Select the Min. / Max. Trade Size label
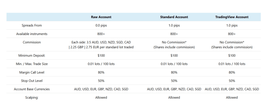The image size is (272, 107). point(32,64)
